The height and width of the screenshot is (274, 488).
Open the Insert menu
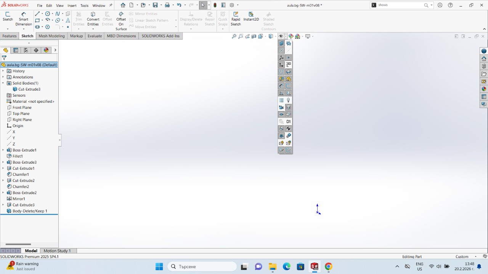click(x=72, y=6)
